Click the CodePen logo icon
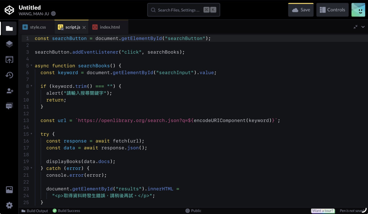This screenshot has height=214, width=368. (x=9, y=10)
